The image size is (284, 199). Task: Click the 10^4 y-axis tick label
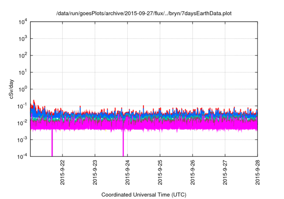pyautogui.click(x=23, y=22)
